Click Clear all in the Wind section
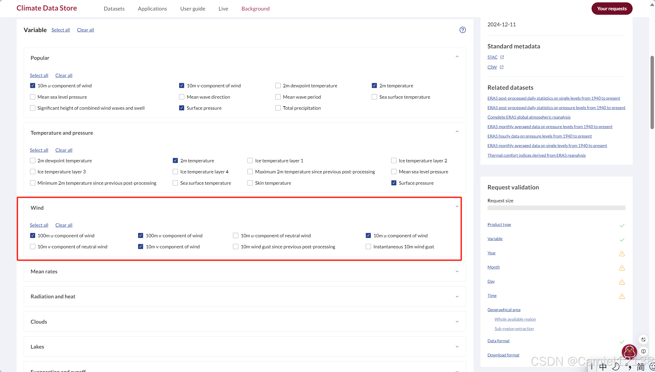The image size is (655, 372). pyautogui.click(x=64, y=225)
